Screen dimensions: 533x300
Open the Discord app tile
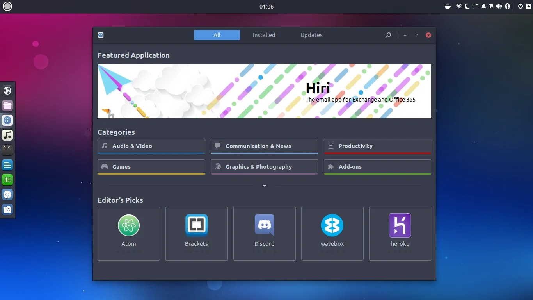tap(265, 234)
